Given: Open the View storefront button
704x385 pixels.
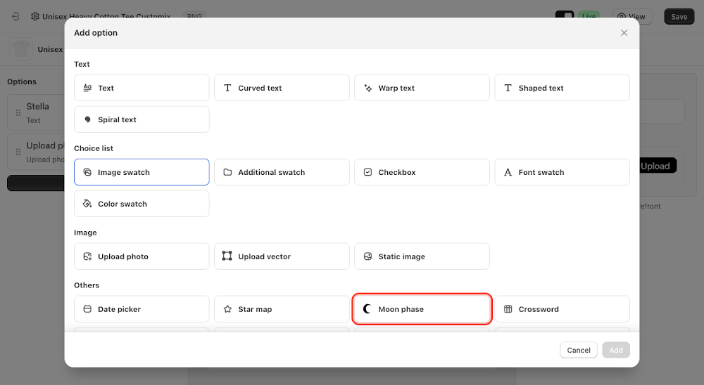Looking at the screenshot, I should pyautogui.click(x=631, y=17).
